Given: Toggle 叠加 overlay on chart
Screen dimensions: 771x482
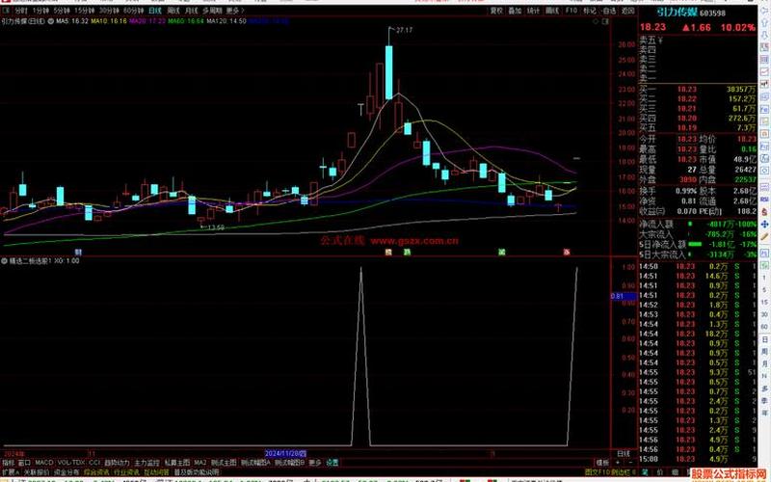Looking at the screenshot, I should tap(518, 10).
